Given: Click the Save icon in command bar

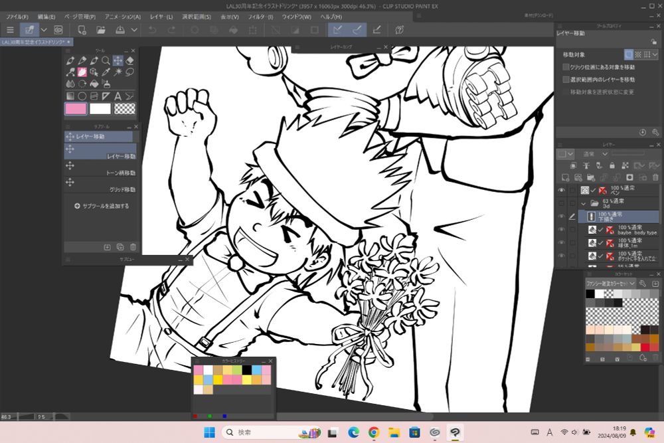Looking at the screenshot, I should 120,30.
